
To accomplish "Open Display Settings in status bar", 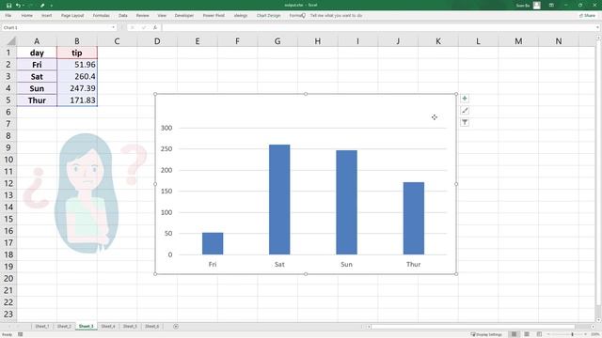I will 486,334.
